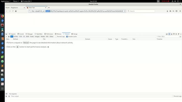This screenshot has width=182, height=102.
Task: Toggle the Images request filter
Action: point(37,37)
